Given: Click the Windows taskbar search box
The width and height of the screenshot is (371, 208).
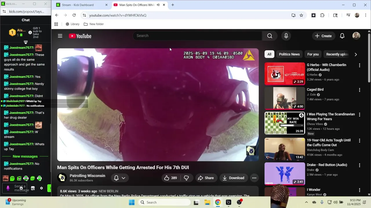Looking at the screenshot, I should (x=164, y=202).
